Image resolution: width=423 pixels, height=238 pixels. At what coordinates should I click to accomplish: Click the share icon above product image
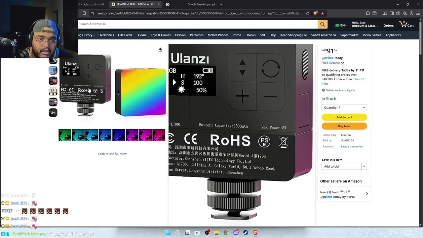(160, 50)
